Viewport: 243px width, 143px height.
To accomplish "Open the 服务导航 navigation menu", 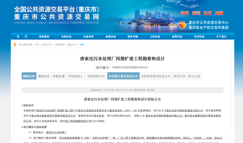I will 133,37.
